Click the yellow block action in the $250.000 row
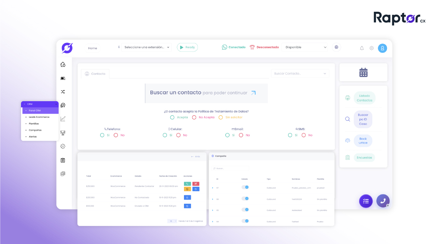This screenshot has width=434, height=244. [187, 189]
